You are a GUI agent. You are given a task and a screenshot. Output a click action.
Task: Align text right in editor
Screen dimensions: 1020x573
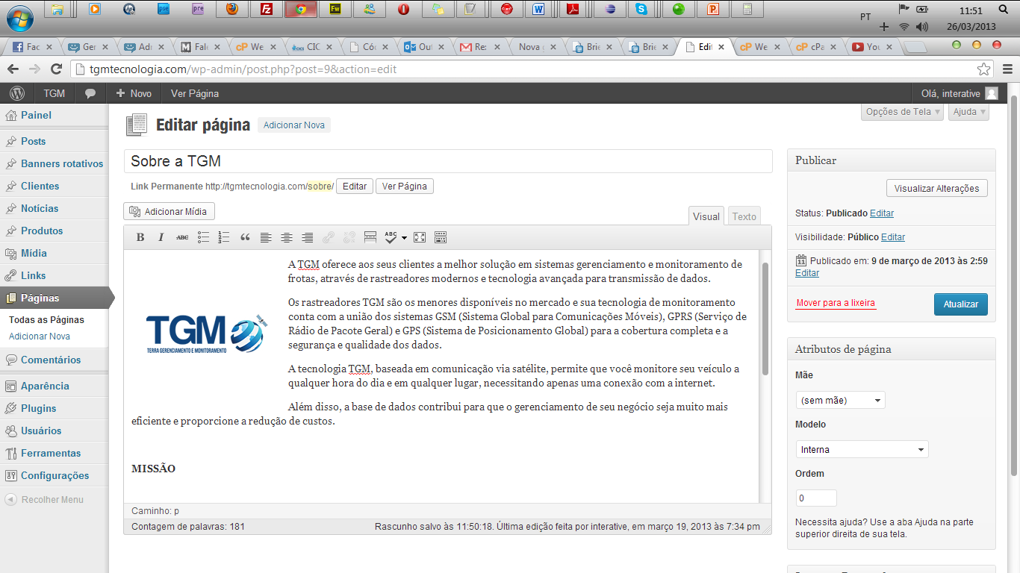point(308,237)
